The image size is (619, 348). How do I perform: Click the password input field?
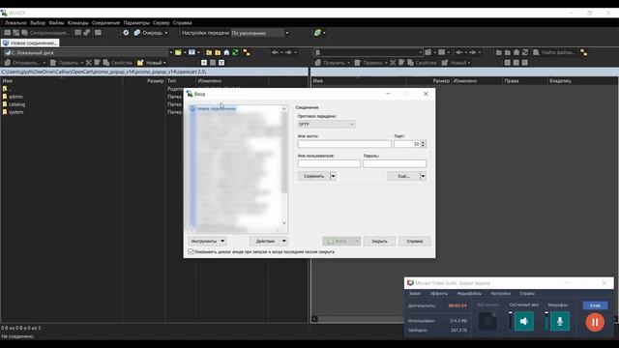pyautogui.click(x=395, y=163)
